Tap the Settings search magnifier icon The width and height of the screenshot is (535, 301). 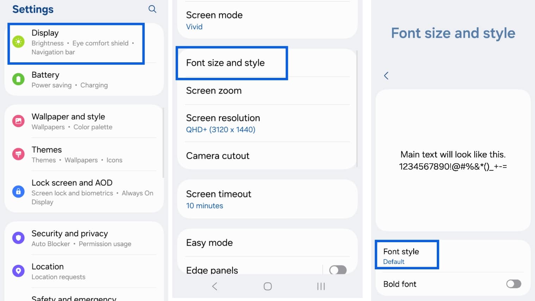coord(152,9)
